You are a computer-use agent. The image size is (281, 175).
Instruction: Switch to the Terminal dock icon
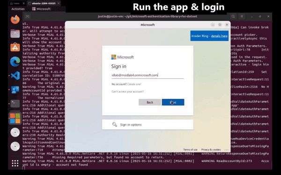pyautogui.click(x=15, y=104)
